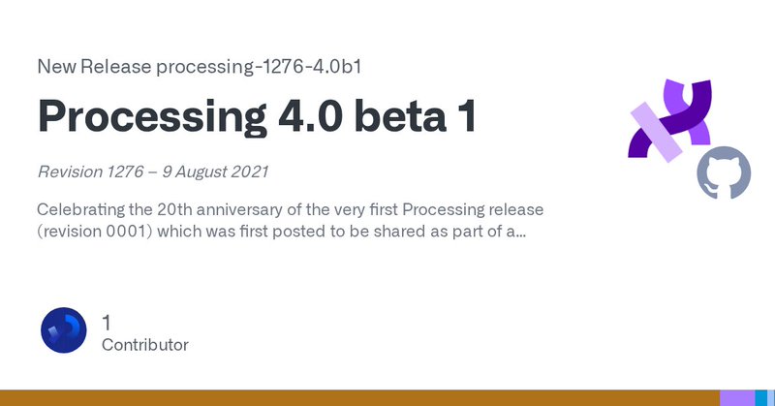Click the revision 0001 description line
The width and height of the screenshot is (775, 406).
[x=281, y=232]
